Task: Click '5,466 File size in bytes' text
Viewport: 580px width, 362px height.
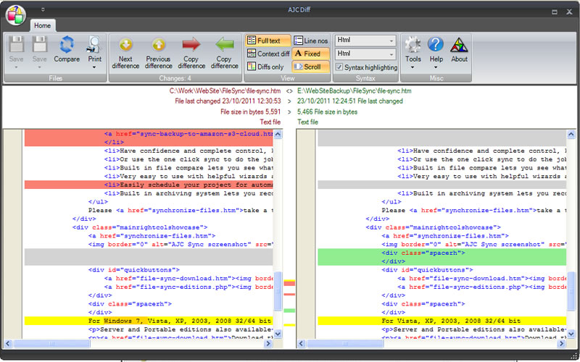Action: pos(328,111)
